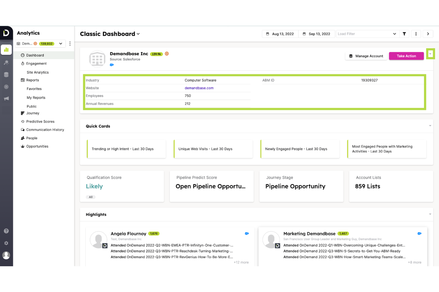The height and width of the screenshot is (292, 439).
Task: Collapse the Quick Cards section
Action: 430,126
